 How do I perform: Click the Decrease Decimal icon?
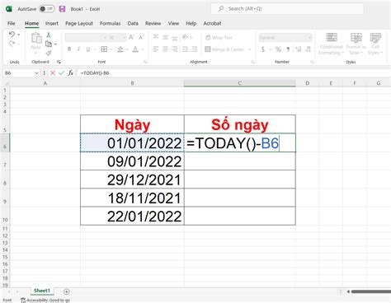308,49
